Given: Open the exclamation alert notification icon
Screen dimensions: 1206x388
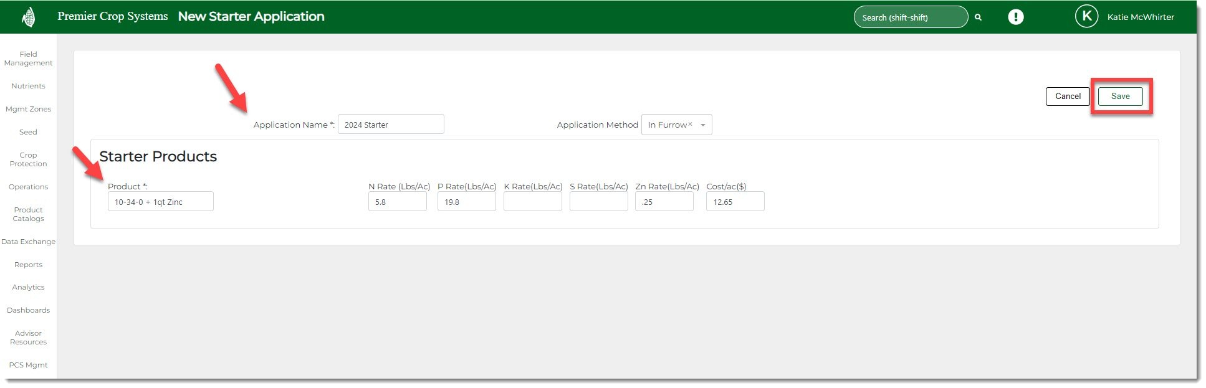Looking at the screenshot, I should (1015, 17).
